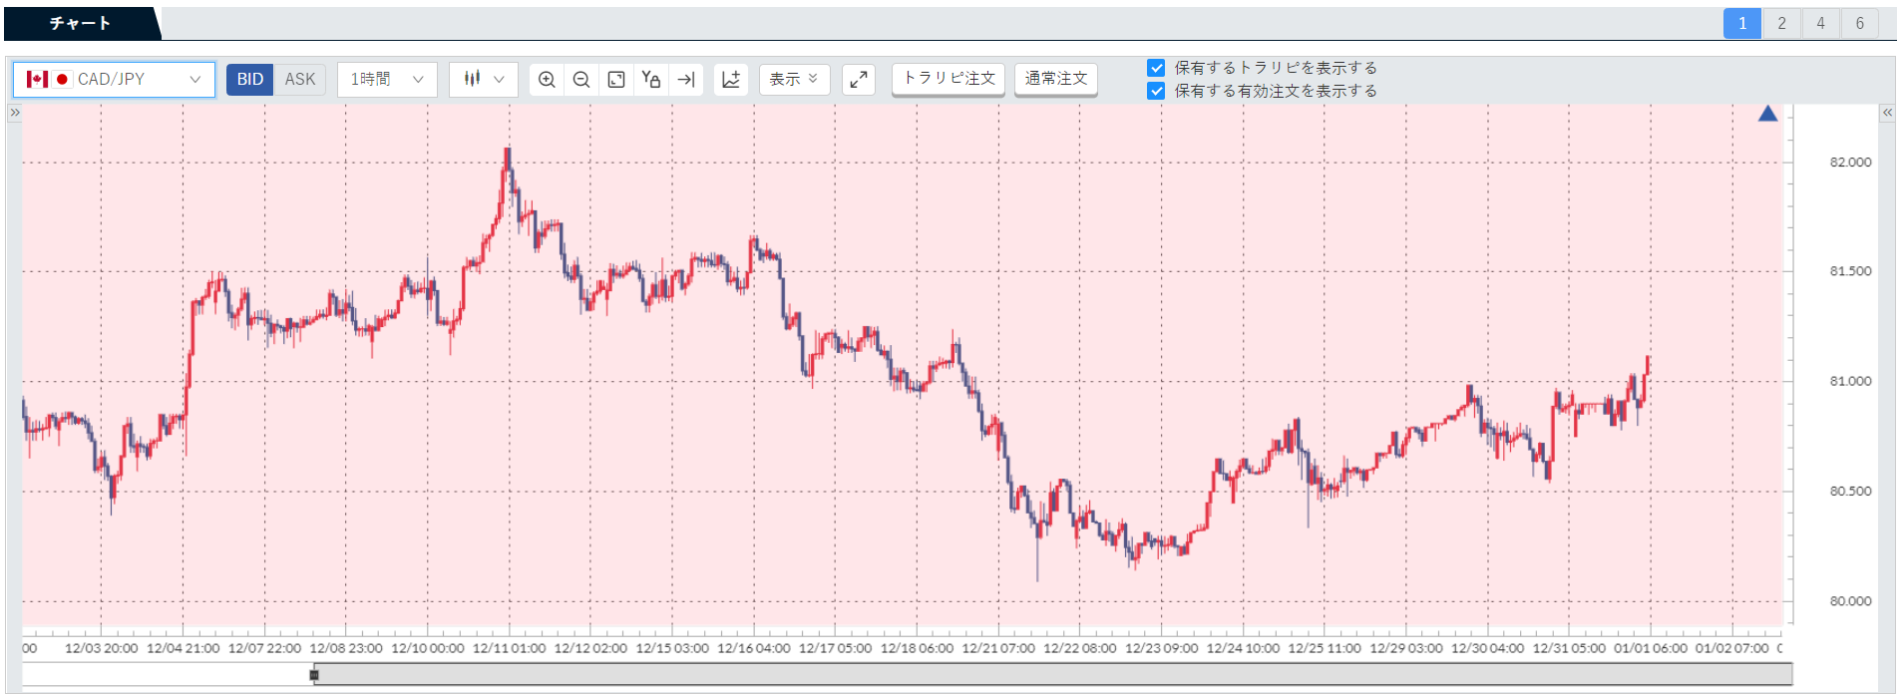Click the 通常注文 button
The image size is (1902, 695).
[x=1056, y=79]
